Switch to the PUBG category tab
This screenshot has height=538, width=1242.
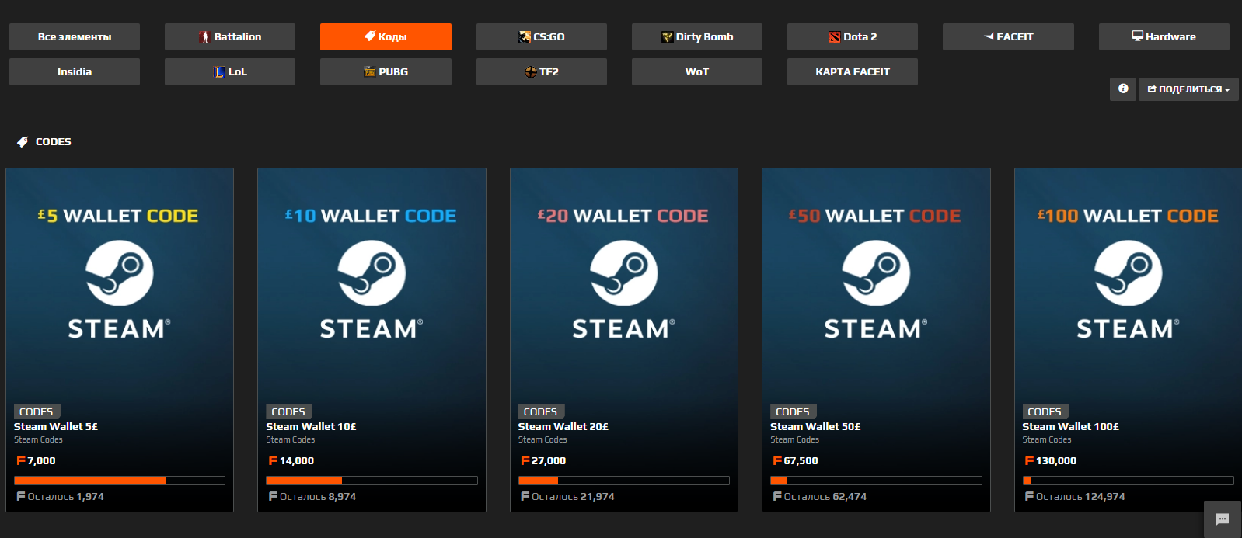coord(386,71)
